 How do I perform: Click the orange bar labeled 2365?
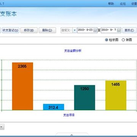click(x=22, y=86)
